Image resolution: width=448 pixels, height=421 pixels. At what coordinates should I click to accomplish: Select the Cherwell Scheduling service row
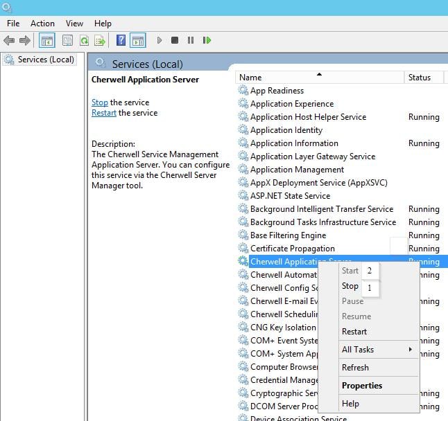point(277,314)
